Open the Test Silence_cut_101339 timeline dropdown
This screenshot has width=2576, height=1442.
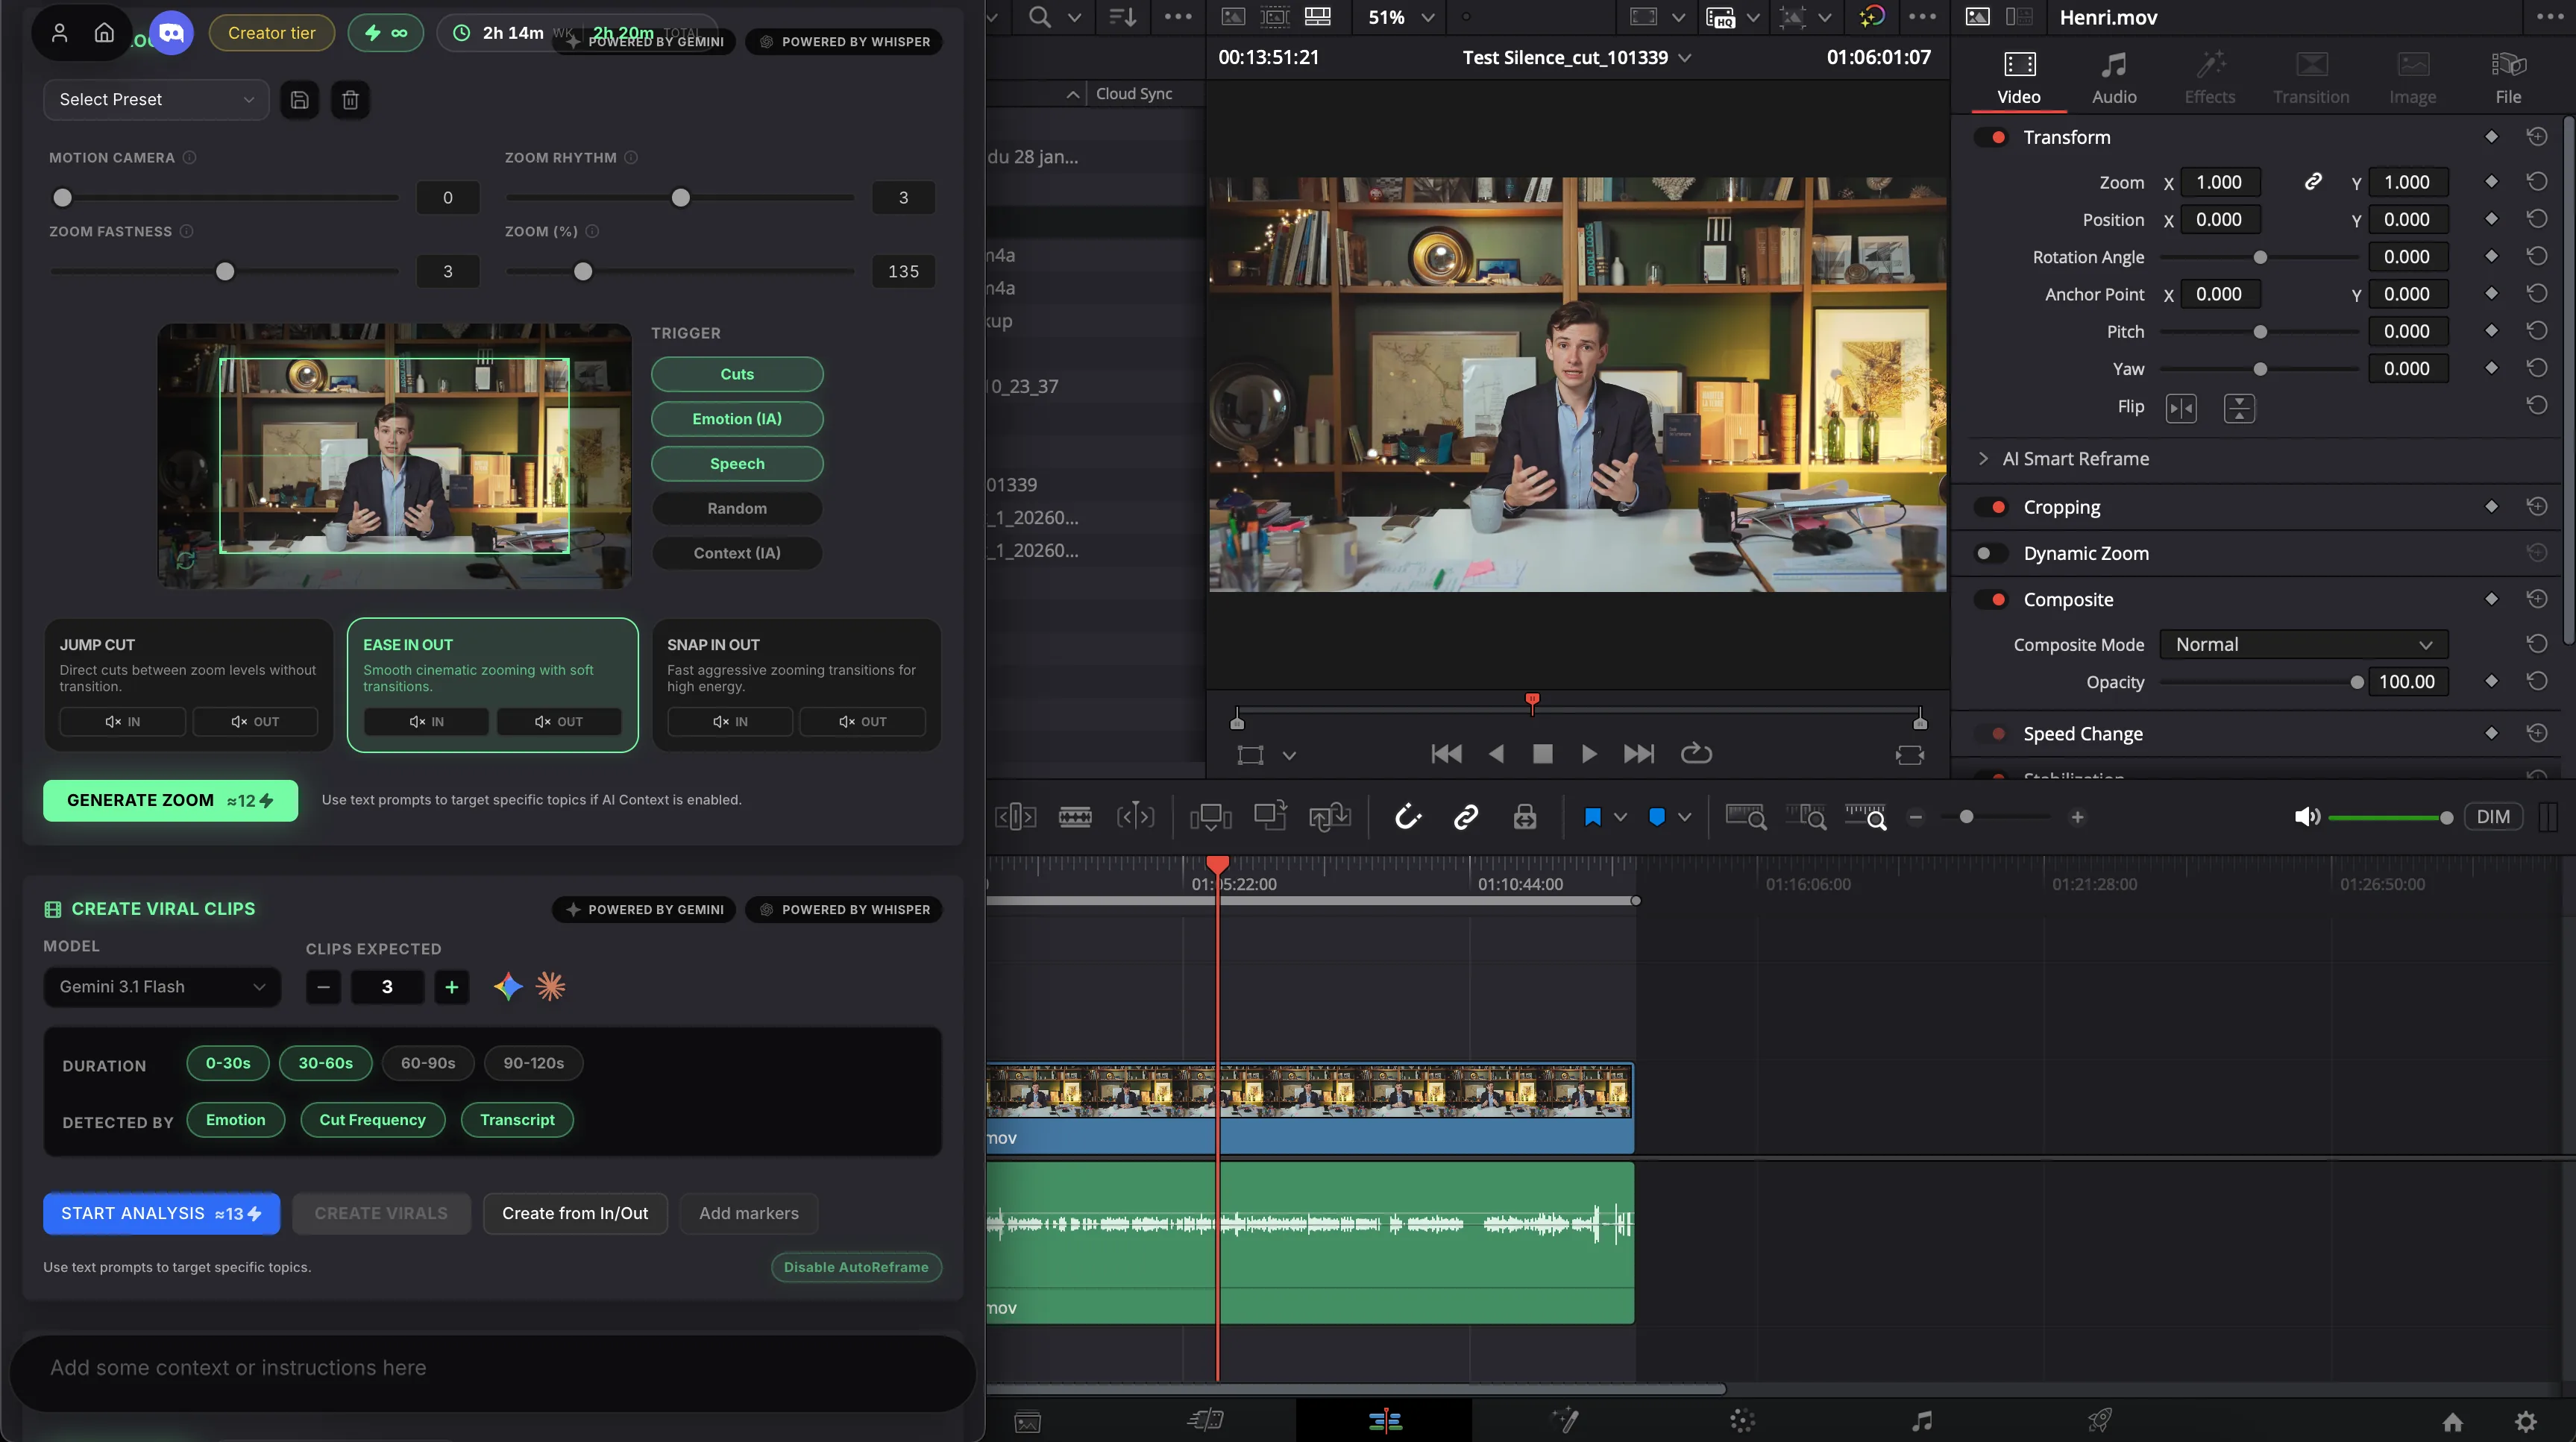pyautogui.click(x=1577, y=58)
